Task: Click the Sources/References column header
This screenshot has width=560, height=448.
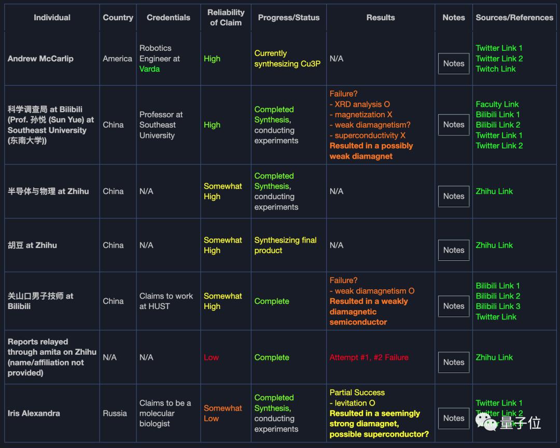Action: 514,18
